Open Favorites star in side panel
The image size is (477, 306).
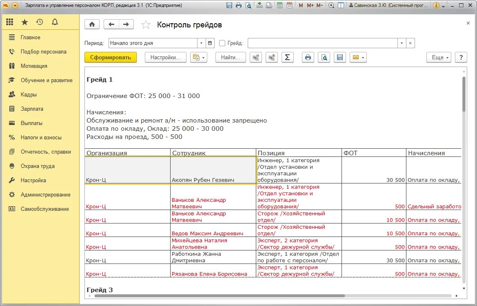click(24, 22)
